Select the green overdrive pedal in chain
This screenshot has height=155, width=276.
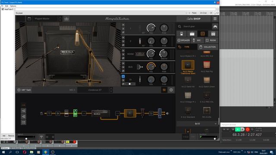tap(75, 113)
